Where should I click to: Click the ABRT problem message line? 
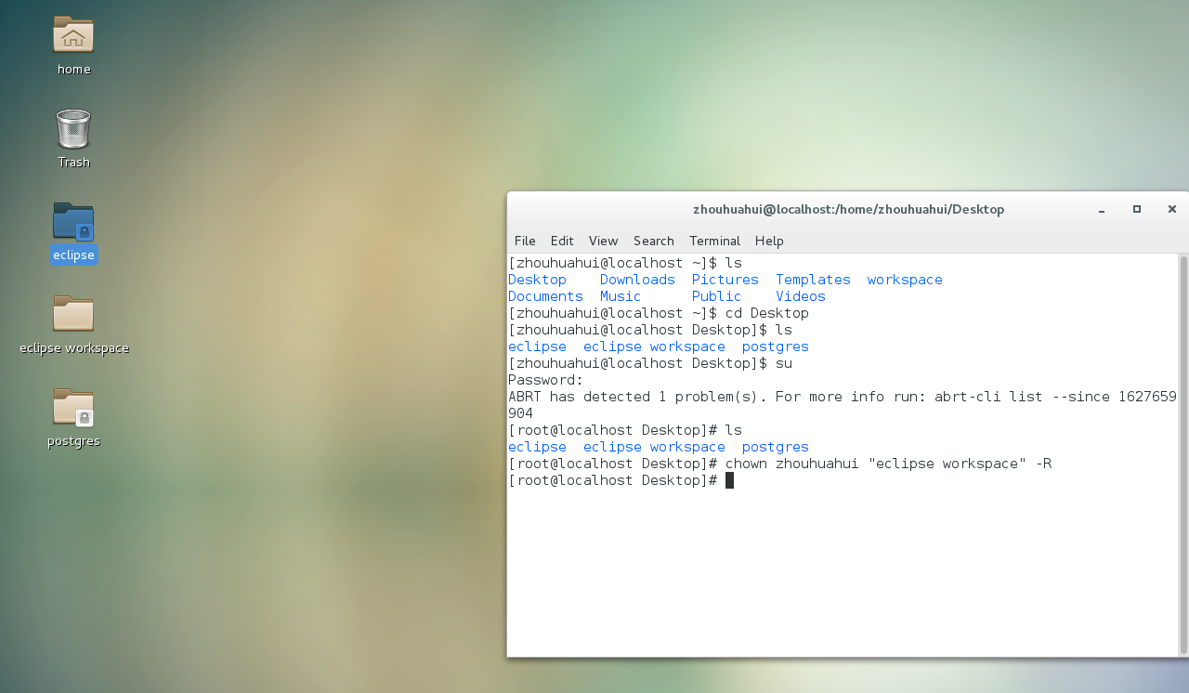point(842,397)
